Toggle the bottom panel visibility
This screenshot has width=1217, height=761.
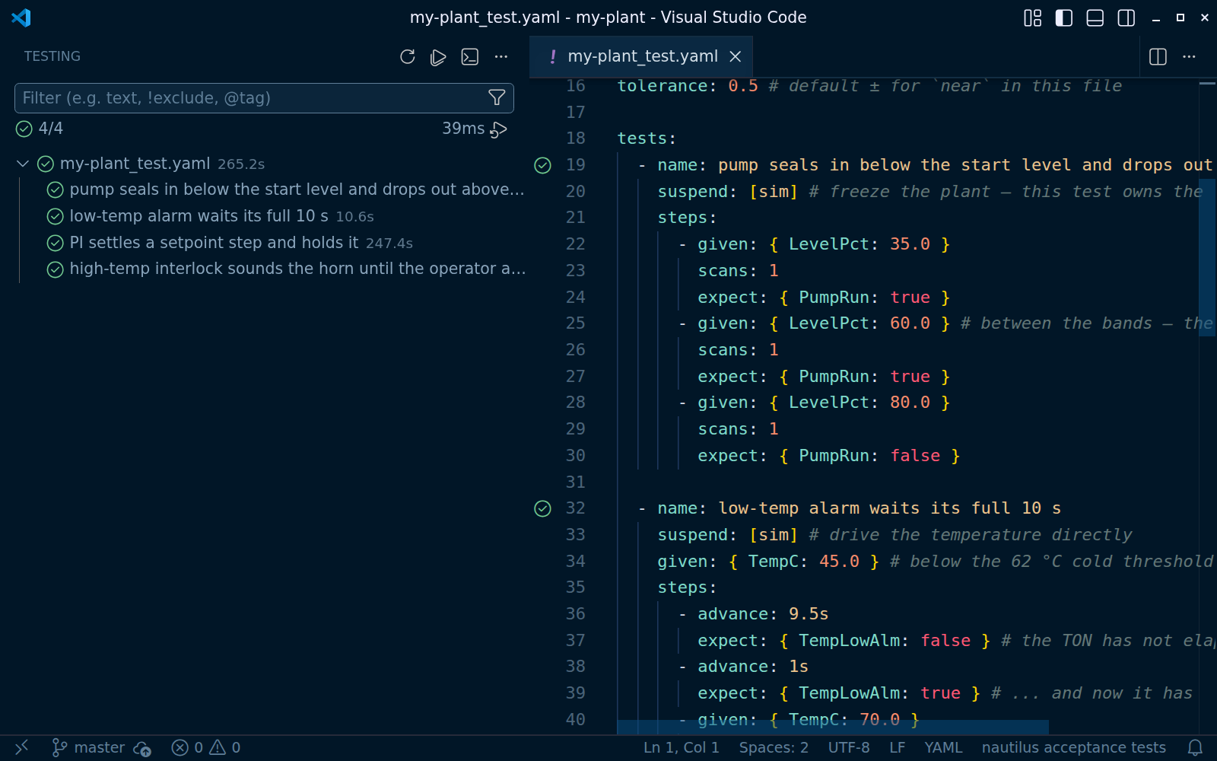tap(1095, 18)
